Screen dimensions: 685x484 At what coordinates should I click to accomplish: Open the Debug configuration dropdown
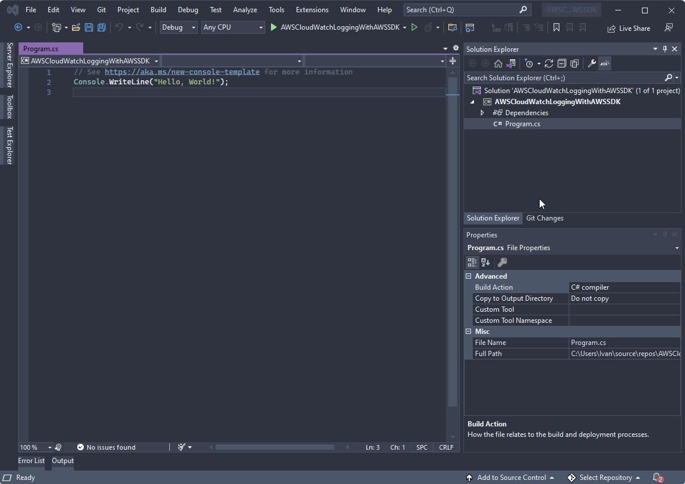179,27
